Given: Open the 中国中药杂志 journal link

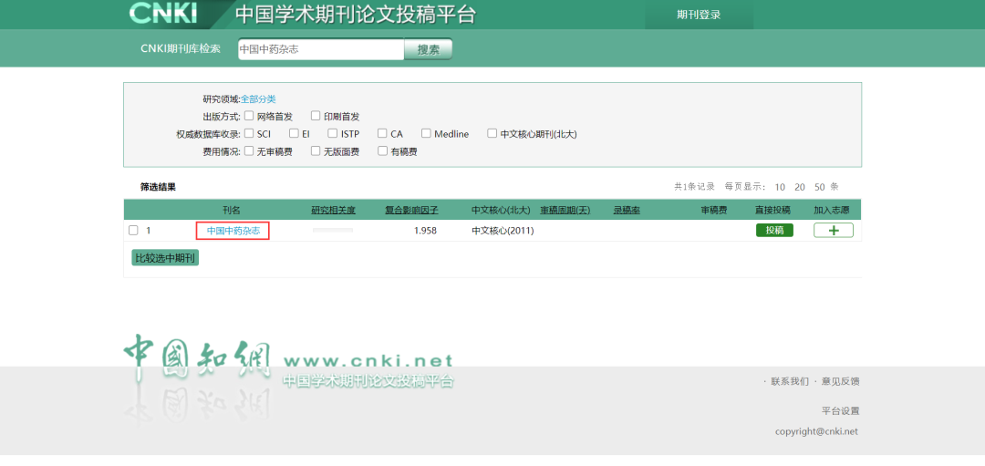Looking at the screenshot, I should click(x=233, y=231).
